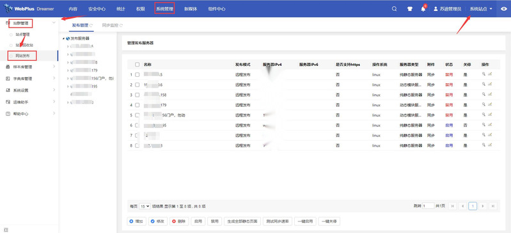Tick the select-all header checkbox

point(138,65)
